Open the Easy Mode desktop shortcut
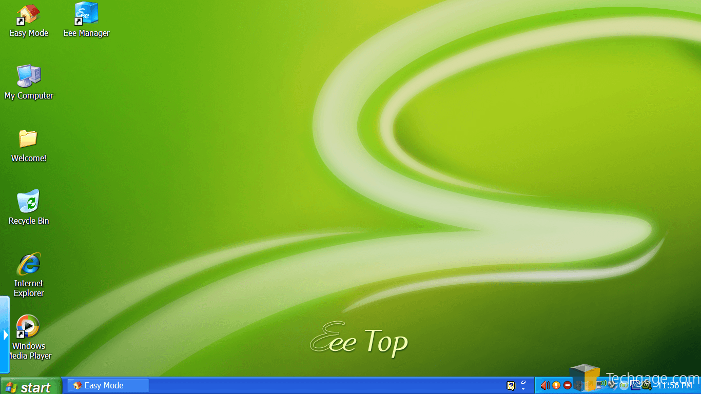 [x=29, y=21]
